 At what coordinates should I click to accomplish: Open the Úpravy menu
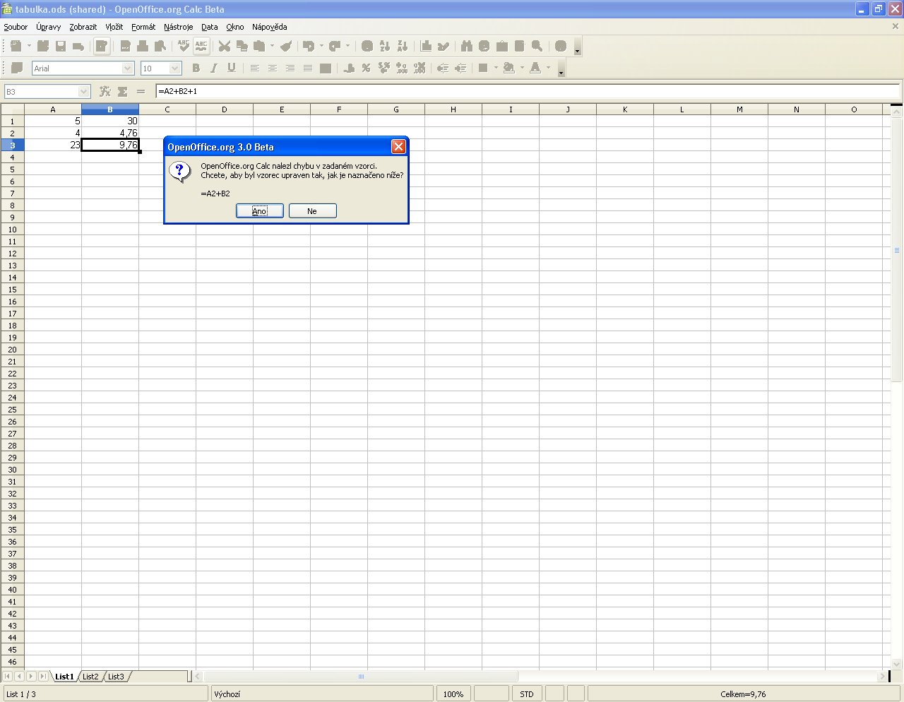coord(49,27)
